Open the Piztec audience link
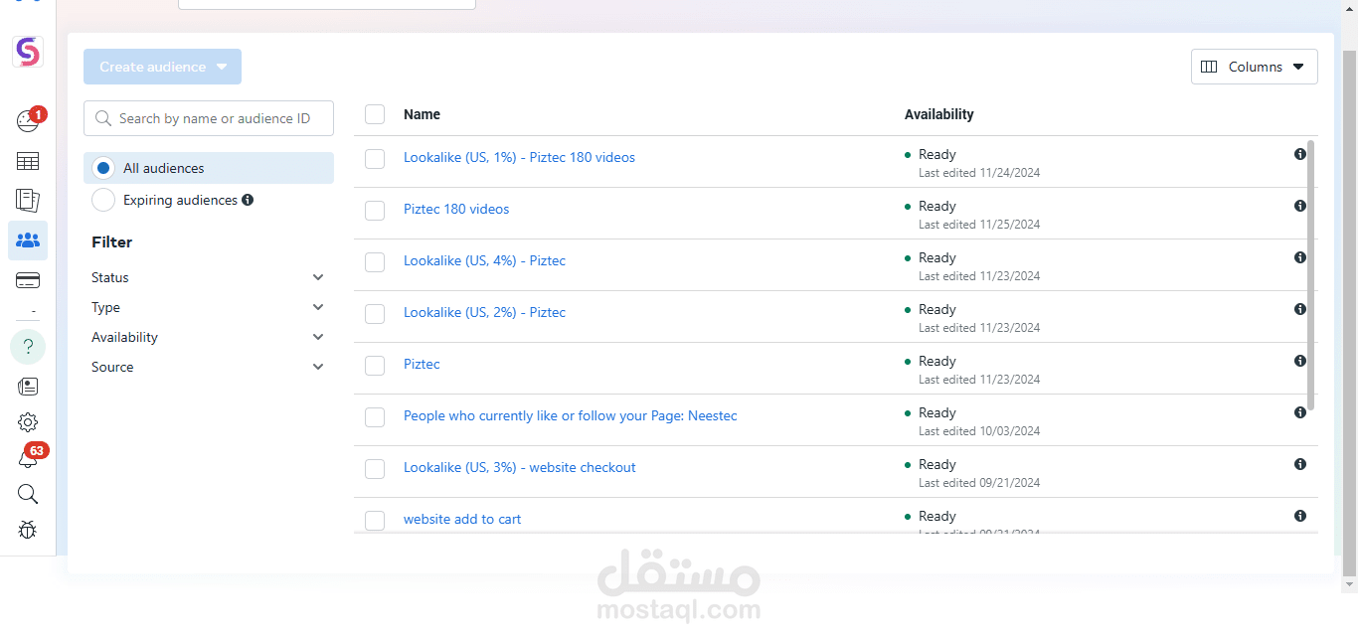Screen dimensions: 1358x637 pyautogui.click(x=422, y=364)
